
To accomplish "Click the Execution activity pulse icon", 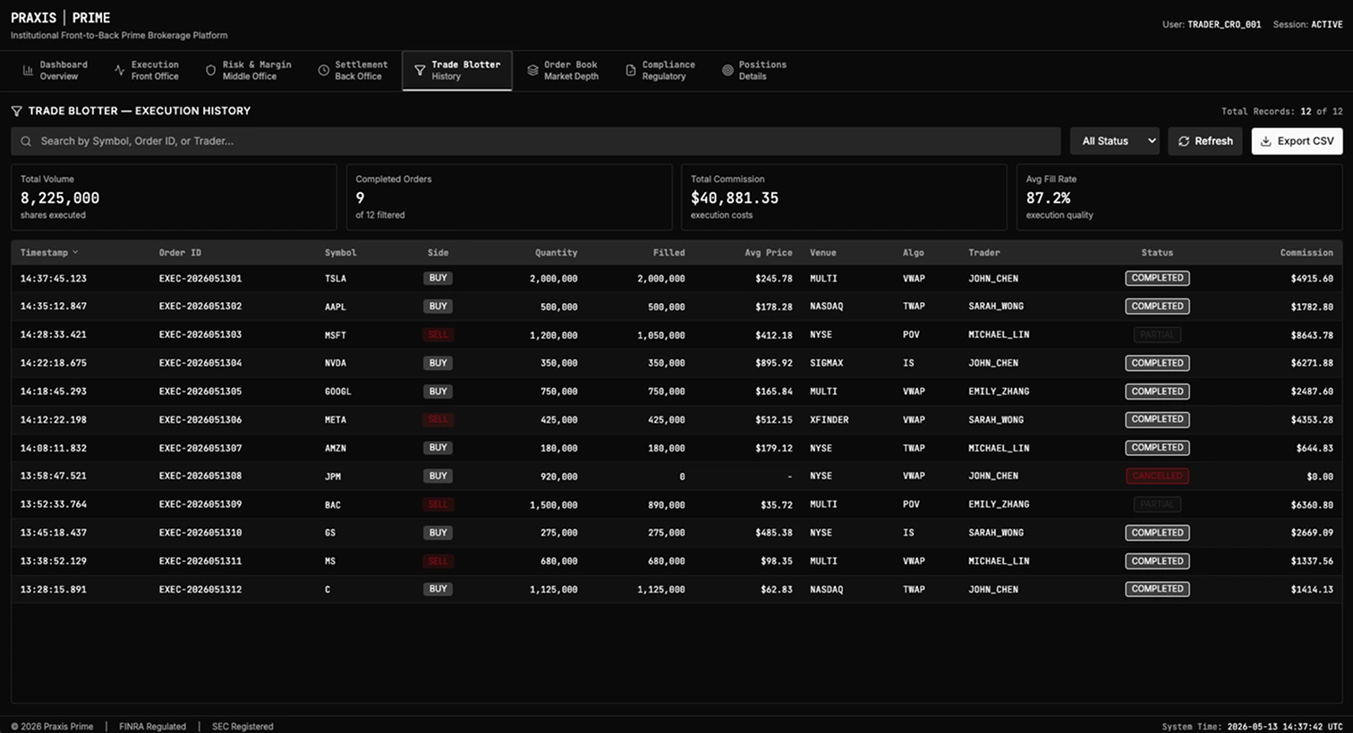I will 119,71.
